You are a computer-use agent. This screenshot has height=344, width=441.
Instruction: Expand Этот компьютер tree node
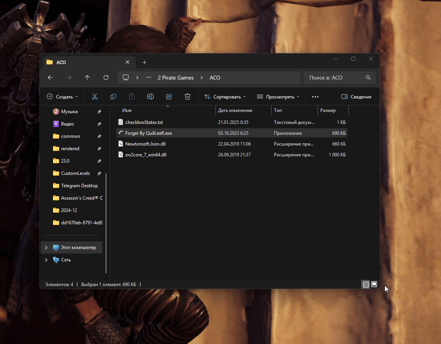click(x=46, y=247)
